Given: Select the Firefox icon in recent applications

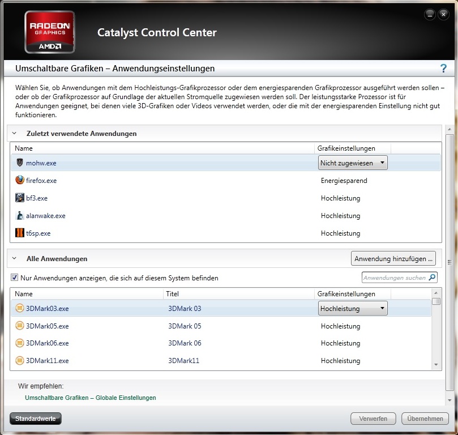Looking at the screenshot, I should click(20, 181).
